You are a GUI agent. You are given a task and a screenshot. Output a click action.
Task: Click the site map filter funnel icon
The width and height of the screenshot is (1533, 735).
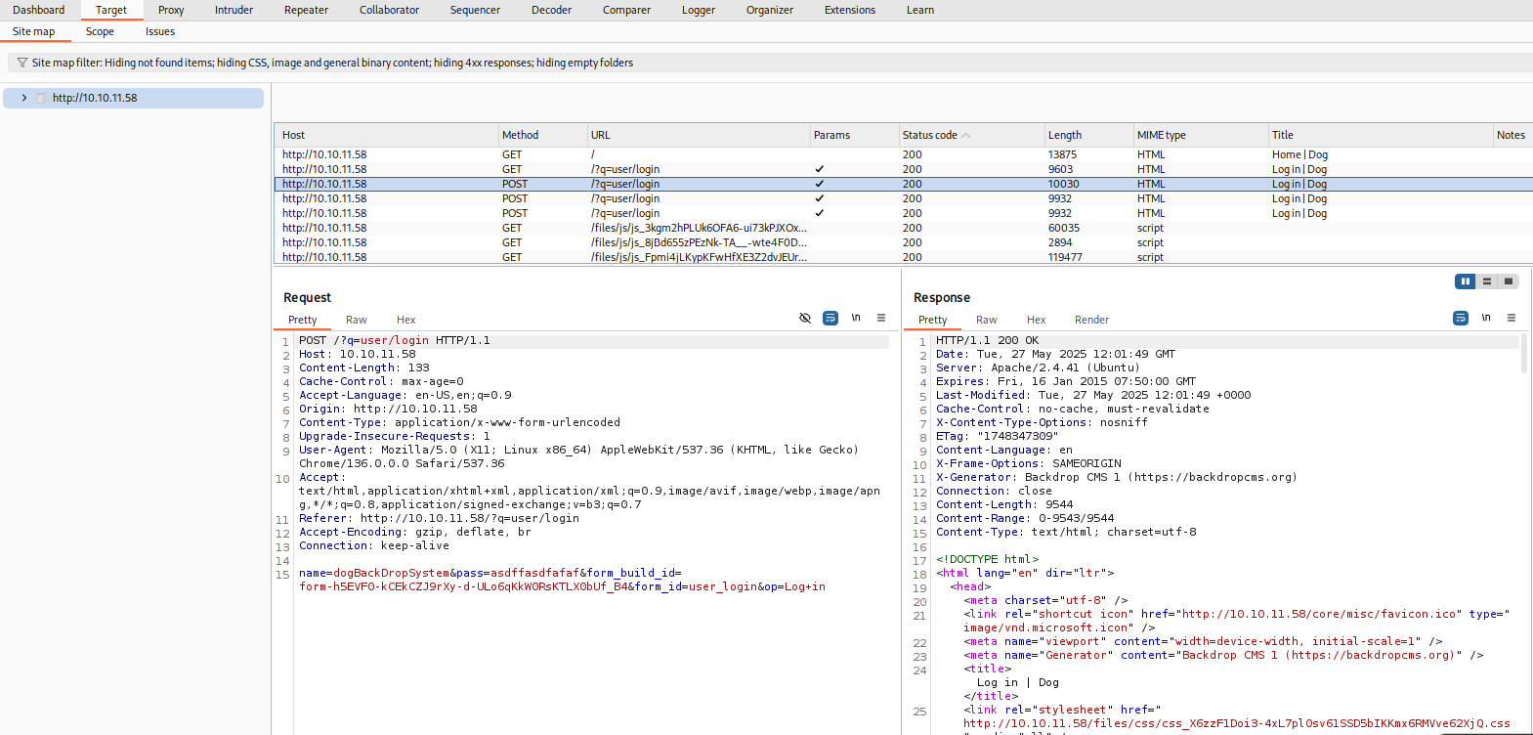21,63
